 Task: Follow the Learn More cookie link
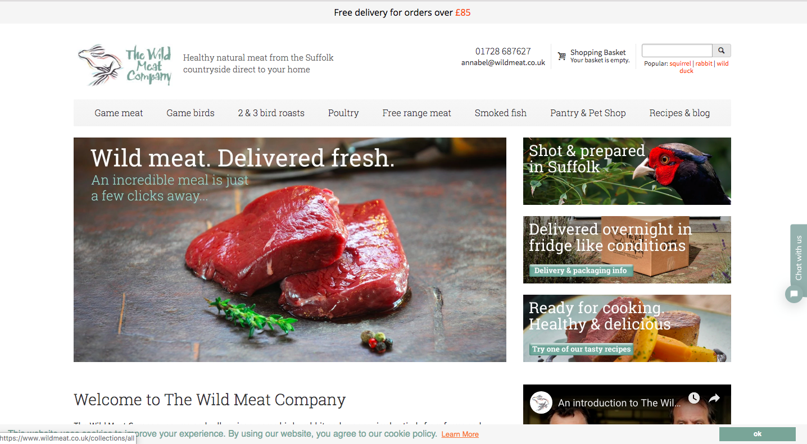pyautogui.click(x=460, y=434)
